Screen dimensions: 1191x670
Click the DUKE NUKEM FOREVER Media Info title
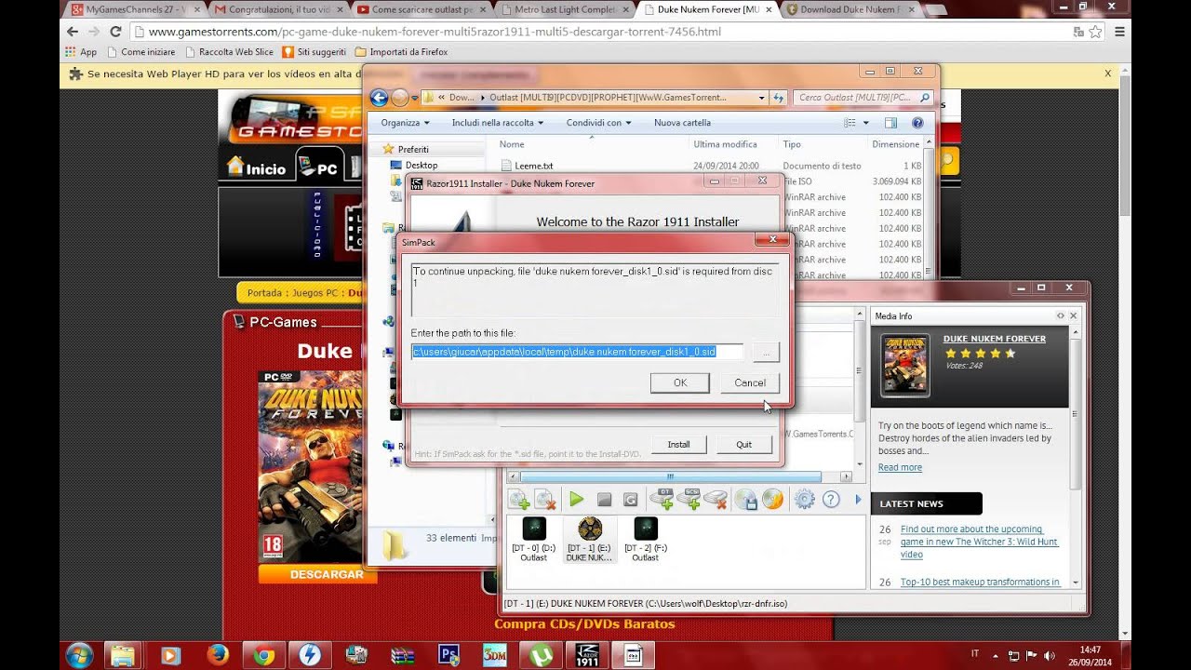(995, 339)
